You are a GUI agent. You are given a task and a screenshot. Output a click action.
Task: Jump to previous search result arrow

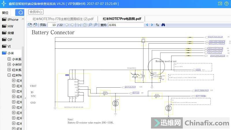click(x=147, y=25)
